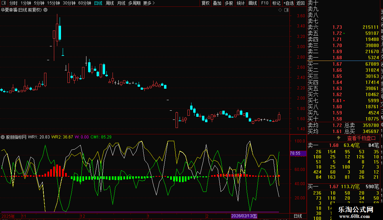Select the 周线 weekly period tab
This screenshot has height=220, width=383.
click(110, 3)
